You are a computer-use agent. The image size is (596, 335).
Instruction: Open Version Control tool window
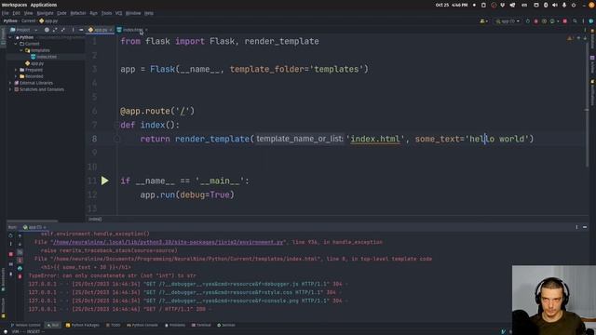click(x=25, y=325)
